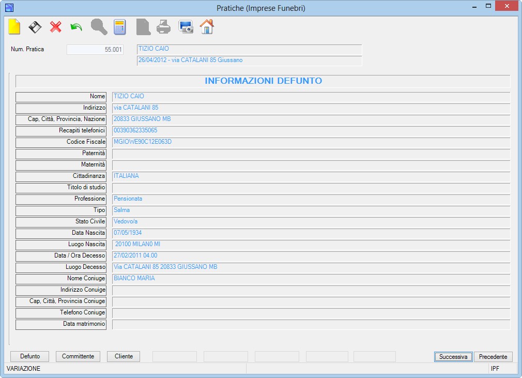Select the Paternità empty field

coord(311,154)
